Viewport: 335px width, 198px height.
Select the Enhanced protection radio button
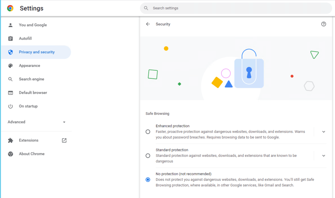(148, 132)
